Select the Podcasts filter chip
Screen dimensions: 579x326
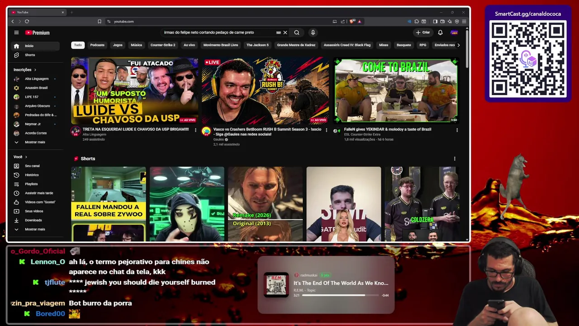click(97, 45)
